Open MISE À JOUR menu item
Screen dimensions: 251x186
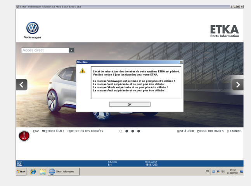coord(185,131)
